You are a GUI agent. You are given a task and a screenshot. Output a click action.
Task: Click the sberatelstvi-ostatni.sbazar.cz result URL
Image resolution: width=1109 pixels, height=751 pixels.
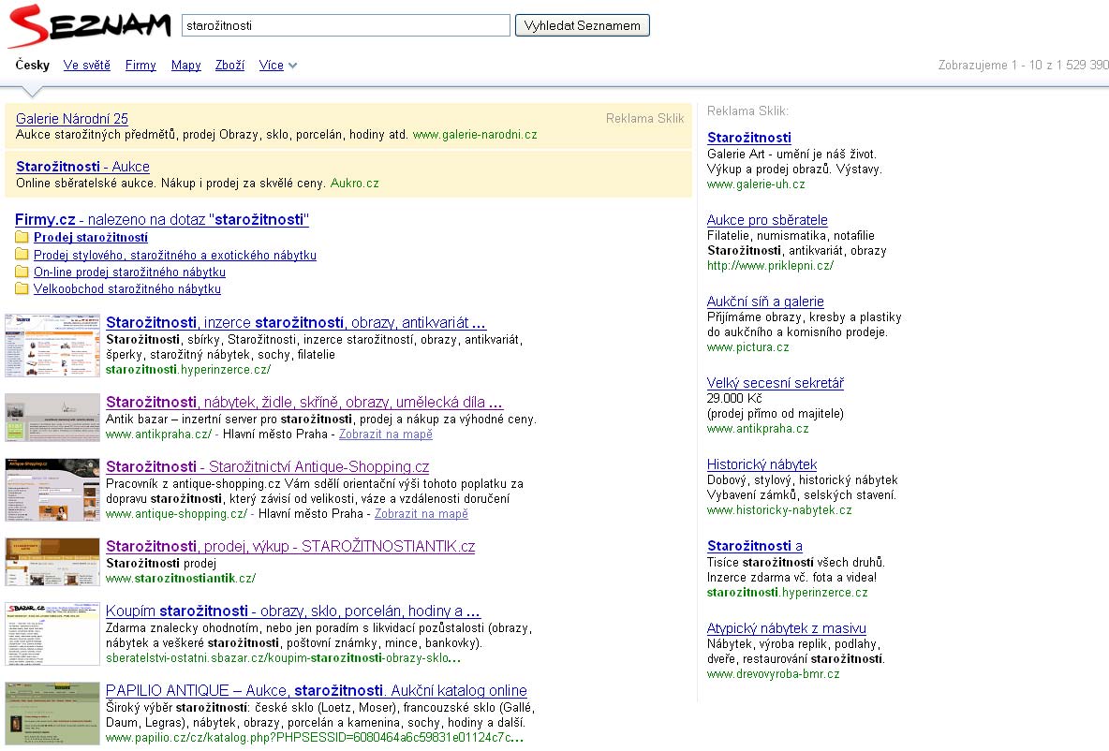point(283,658)
